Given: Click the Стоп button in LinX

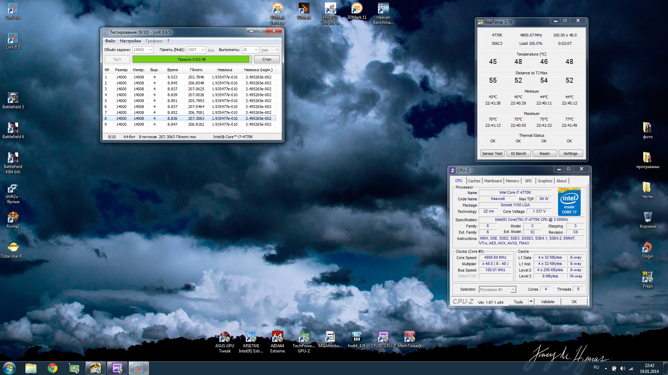Looking at the screenshot, I should tap(267, 59).
